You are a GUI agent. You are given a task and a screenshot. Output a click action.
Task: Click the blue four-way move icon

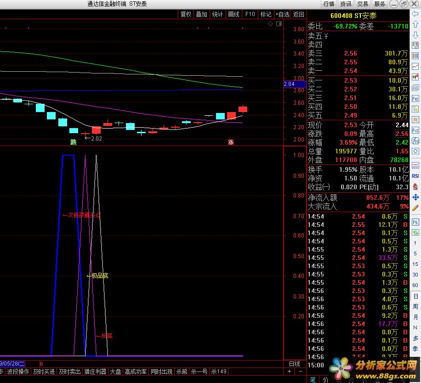pyautogui.click(x=415, y=197)
